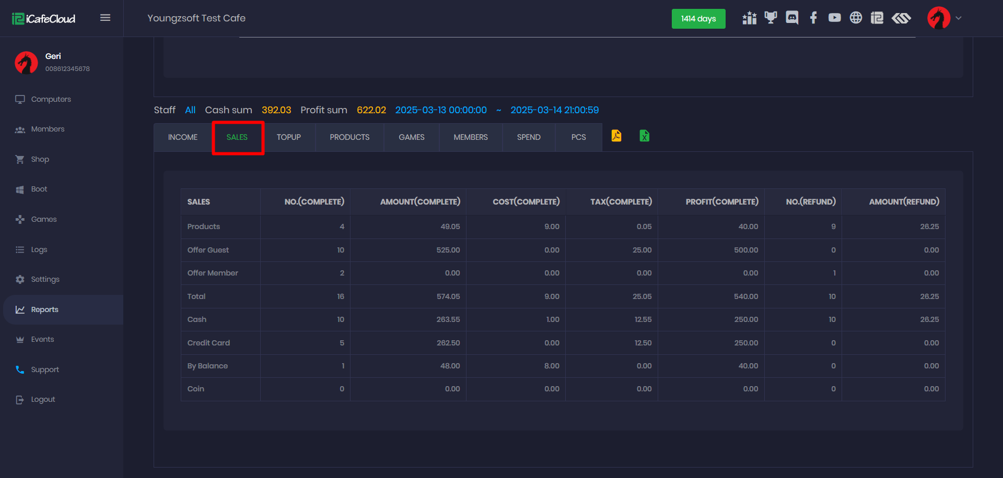Export the sales report as PDF
This screenshot has height=478, width=1003.
[616, 136]
